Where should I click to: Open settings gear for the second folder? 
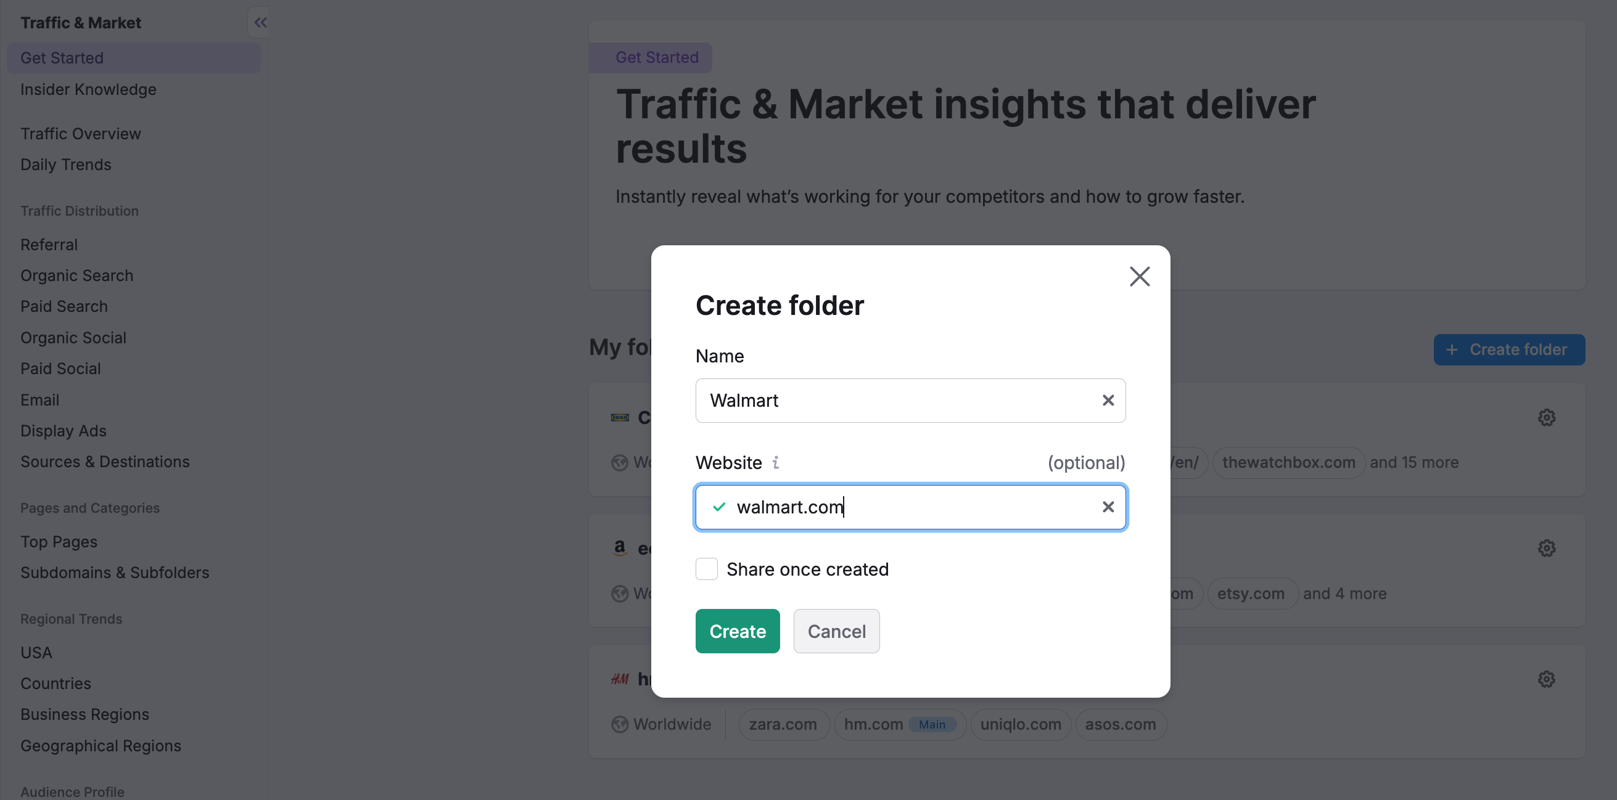(x=1546, y=549)
